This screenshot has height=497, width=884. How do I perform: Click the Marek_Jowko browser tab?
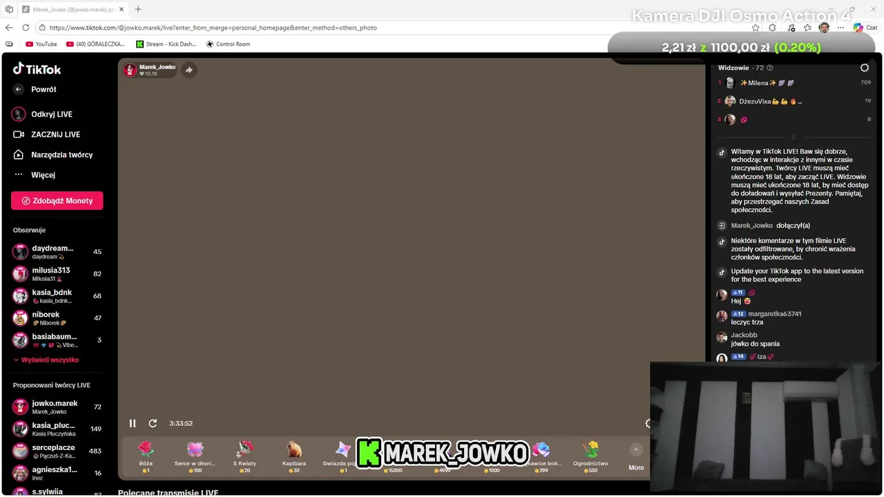[73, 10]
